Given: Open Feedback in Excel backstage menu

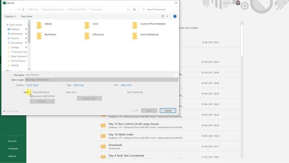Looking at the screenshot, I should coord(13,149).
